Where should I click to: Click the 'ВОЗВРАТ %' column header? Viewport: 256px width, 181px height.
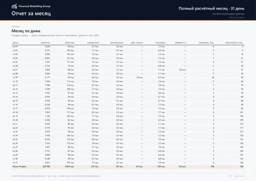coord(180,43)
